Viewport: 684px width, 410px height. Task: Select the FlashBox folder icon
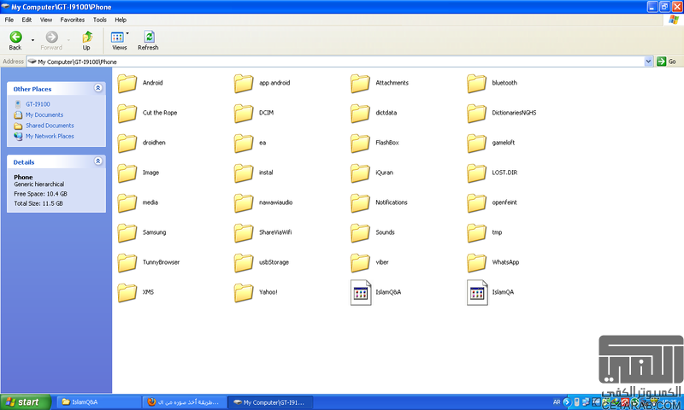tap(360, 143)
